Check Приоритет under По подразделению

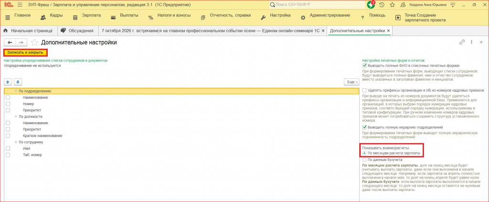tap(8, 110)
